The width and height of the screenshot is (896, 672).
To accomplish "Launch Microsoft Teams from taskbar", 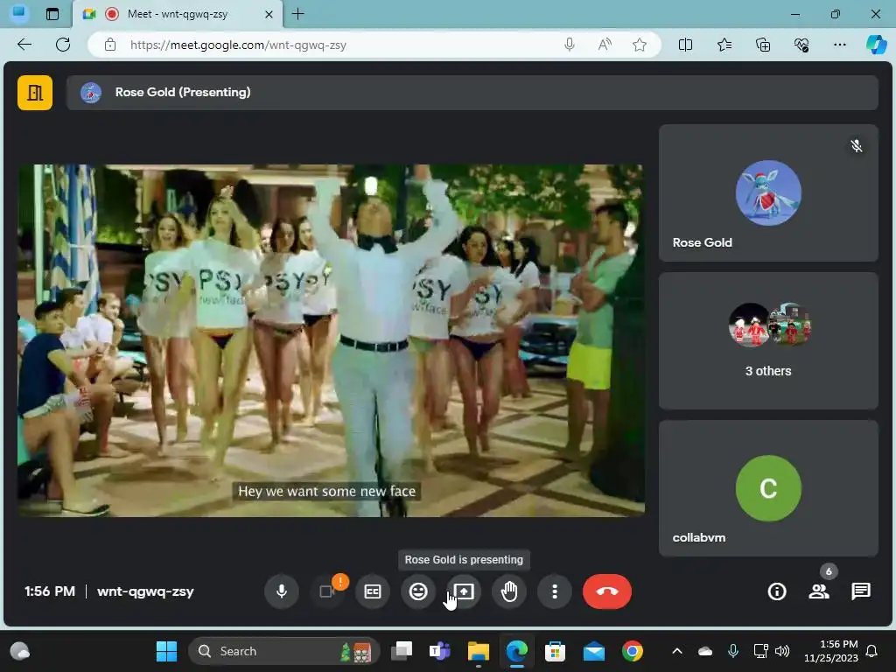I will tap(439, 651).
